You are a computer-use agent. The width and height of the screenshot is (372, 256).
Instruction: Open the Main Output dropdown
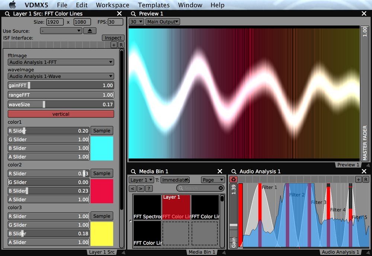[x=163, y=22]
